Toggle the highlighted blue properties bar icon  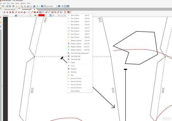pyautogui.click(x=50, y=15)
